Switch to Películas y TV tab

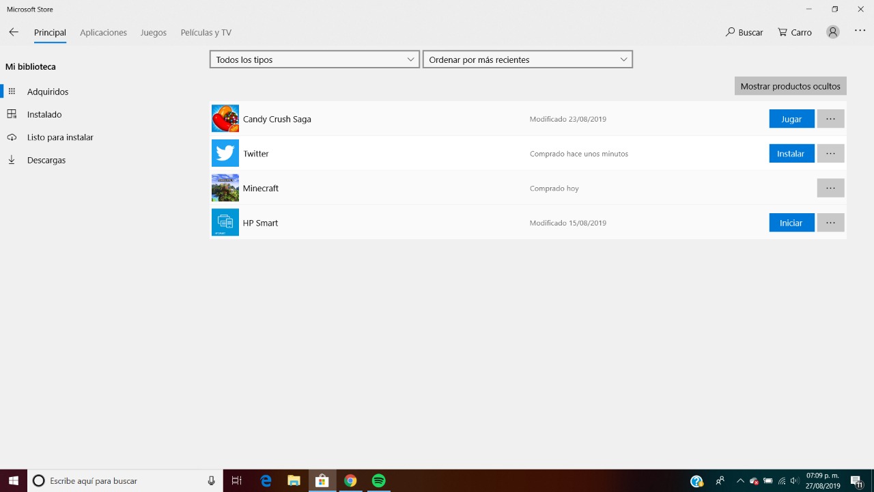[x=206, y=32]
